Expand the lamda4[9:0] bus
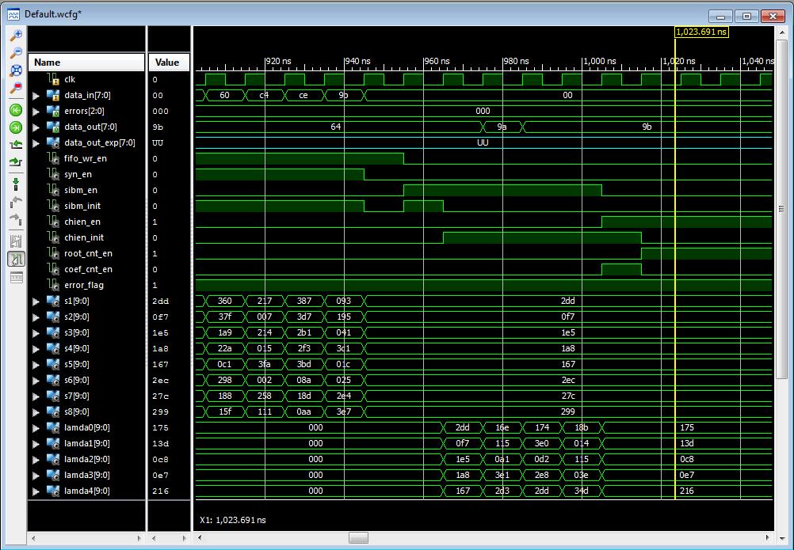The height and width of the screenshot is (550, 794). (x=36, y=491)
